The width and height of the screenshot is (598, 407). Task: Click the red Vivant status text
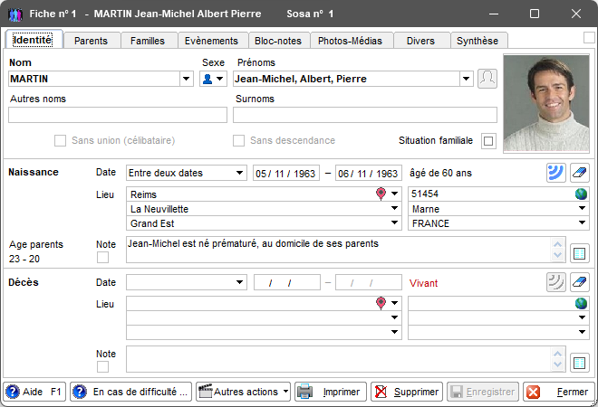pyautogui.click(x=424, y=283)
